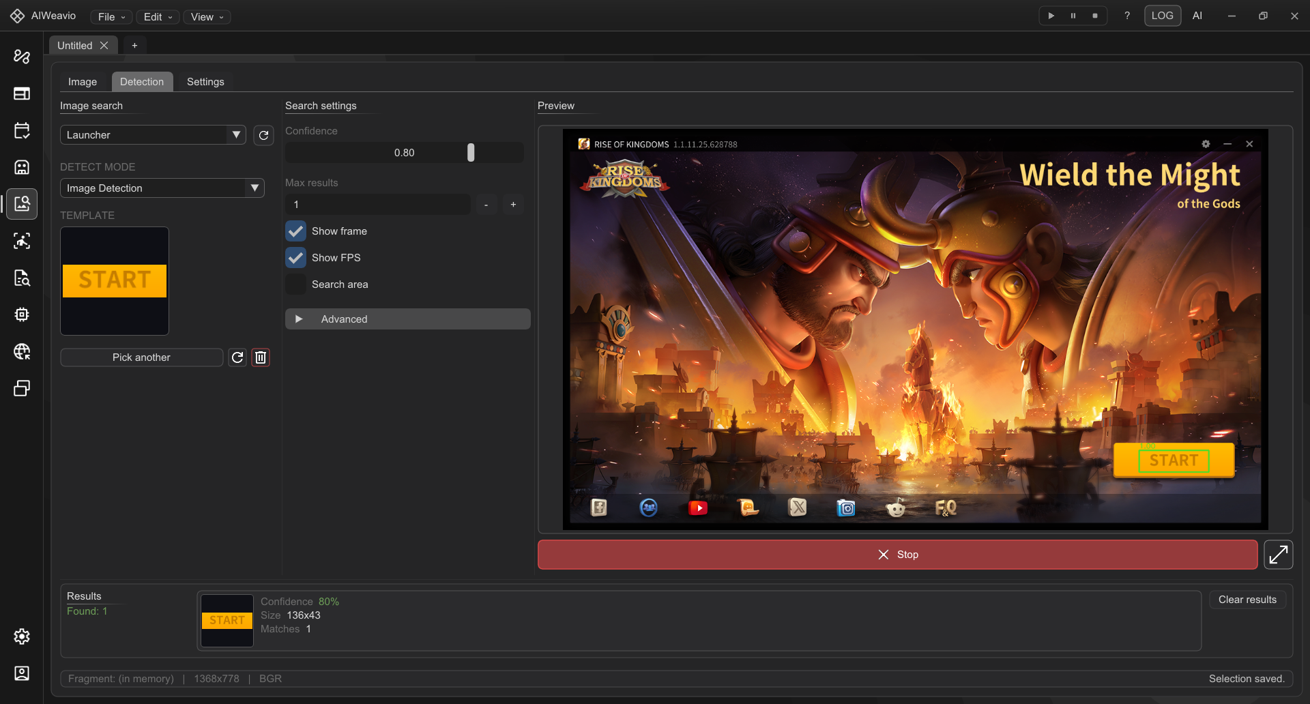Click the FAQ icon in the launcher preview

pyautogui.click(x=946, y=508)
